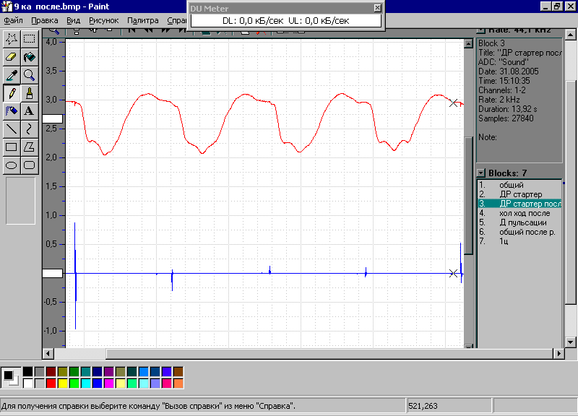
Task: Activate the Fill with color bucket tool
Action: (29, 57)
